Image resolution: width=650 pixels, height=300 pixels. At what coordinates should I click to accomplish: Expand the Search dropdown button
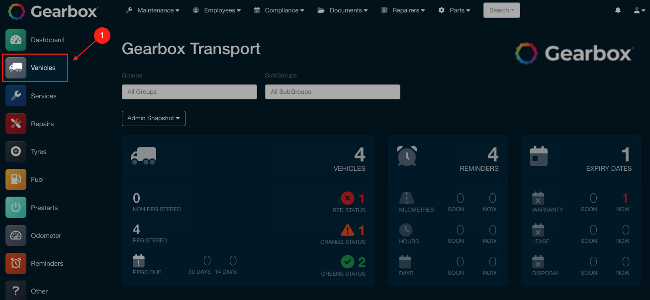click(501, 10)
